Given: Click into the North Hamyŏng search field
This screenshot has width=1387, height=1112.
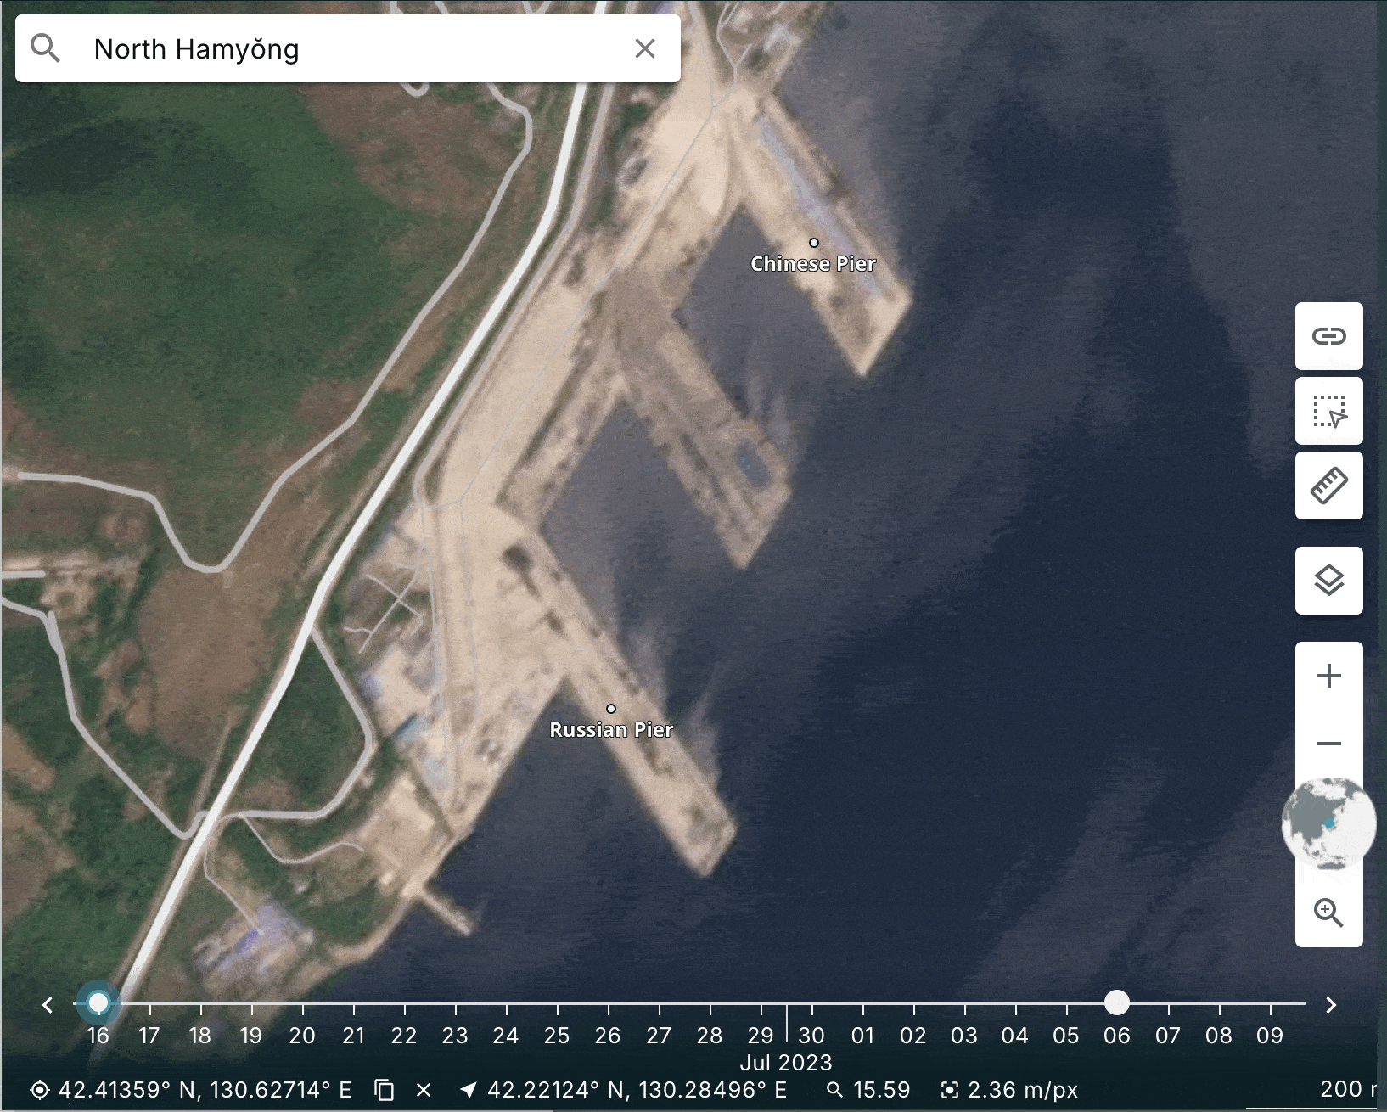Looking at the screenshot, I should pos(348,48).
